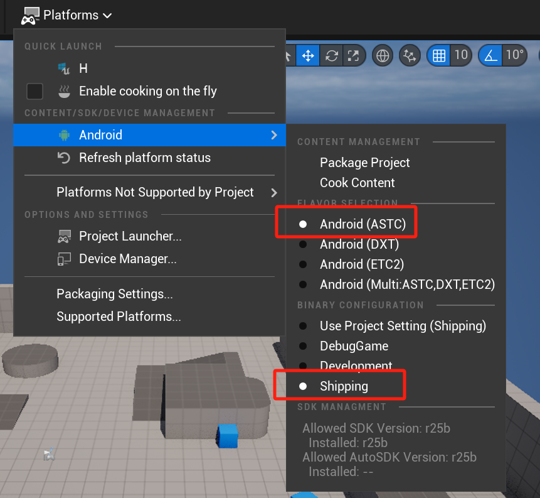
Task: Select the rotate gizmo tool
Action: (x=331, y=55)
